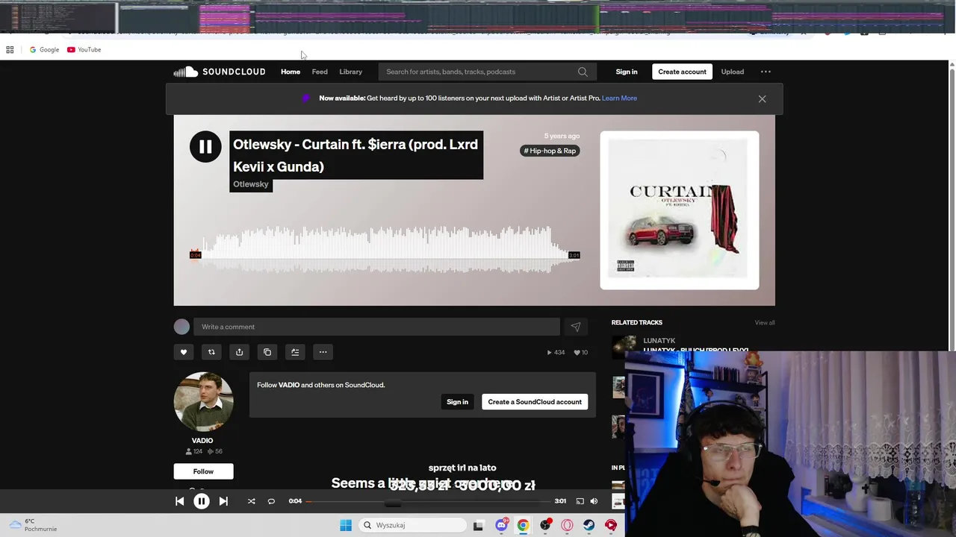Click the Wyszukaj taskbar search box
Viewport: 956px width, 537px height.
tap(413, 525)
